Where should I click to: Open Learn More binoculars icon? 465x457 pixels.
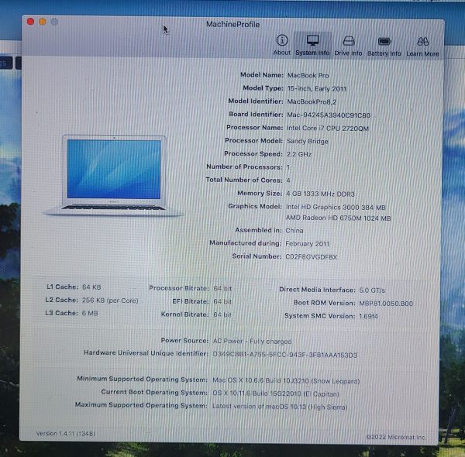coord(422,45)
